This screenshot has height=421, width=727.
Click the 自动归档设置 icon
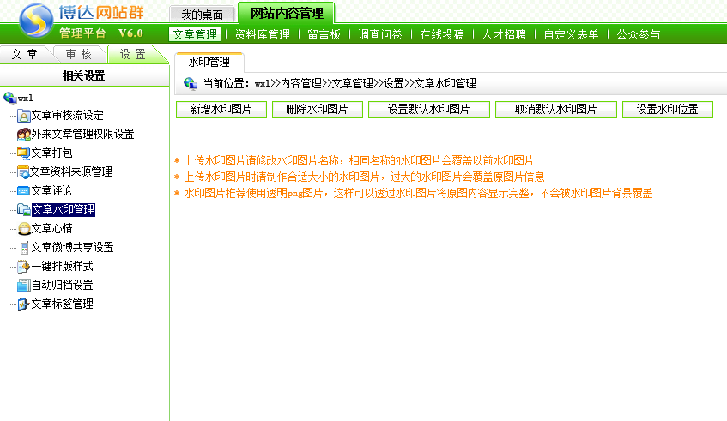click(24, 286)
